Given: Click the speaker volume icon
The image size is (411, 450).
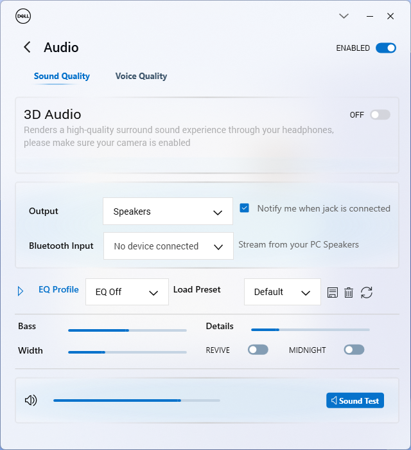Looking at the screenshot, I should [x=31, y=401].
